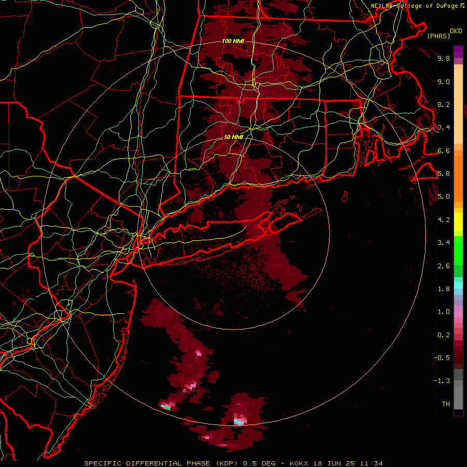Select the 7.4 legend scale value

click(444, 128)
